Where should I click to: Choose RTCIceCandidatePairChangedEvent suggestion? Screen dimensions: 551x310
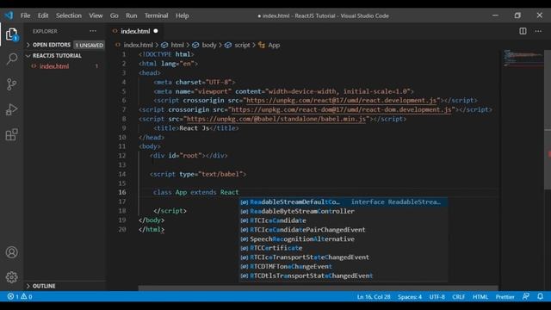click(x=344, y=230)
